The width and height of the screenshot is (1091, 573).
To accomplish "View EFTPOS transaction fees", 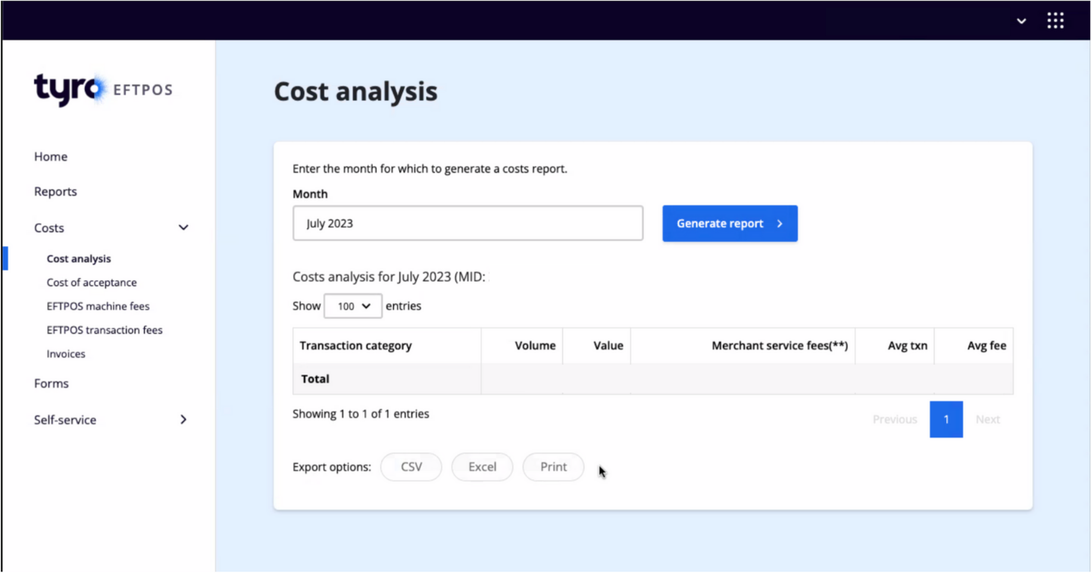I will point(105,330).
